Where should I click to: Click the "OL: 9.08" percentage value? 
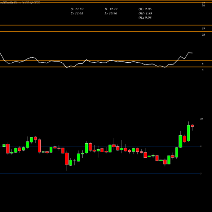click(x=145, y=18)
